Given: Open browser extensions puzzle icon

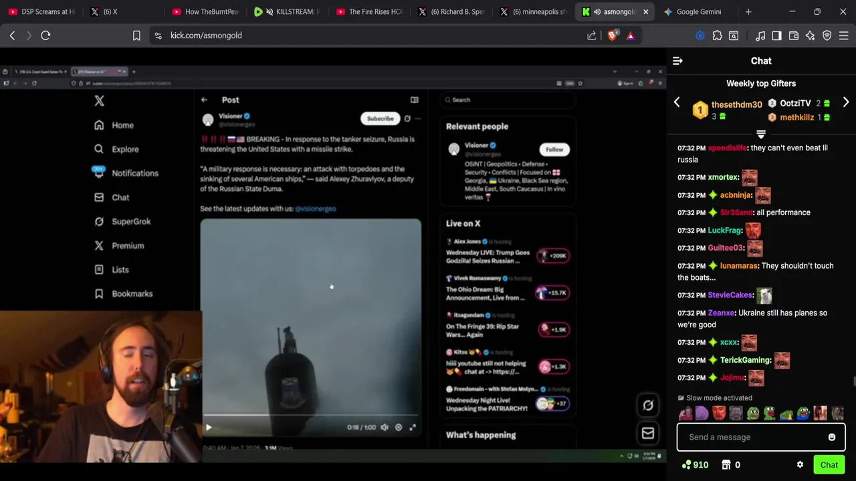Looking at the screenshot, I should 717,35.
